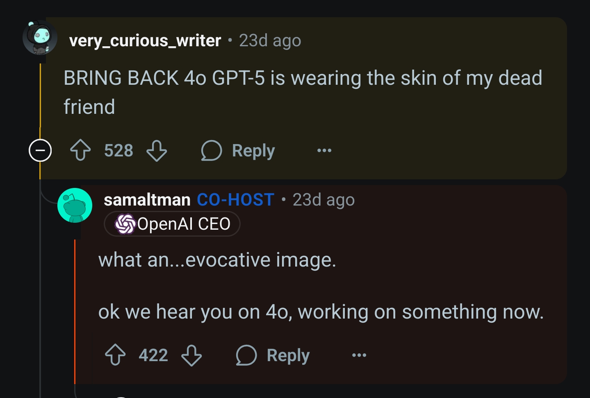Upvote very_curious_writer's comment
Image resolution: width=590 pixels, height=398 pixels.
coord(80,150)
